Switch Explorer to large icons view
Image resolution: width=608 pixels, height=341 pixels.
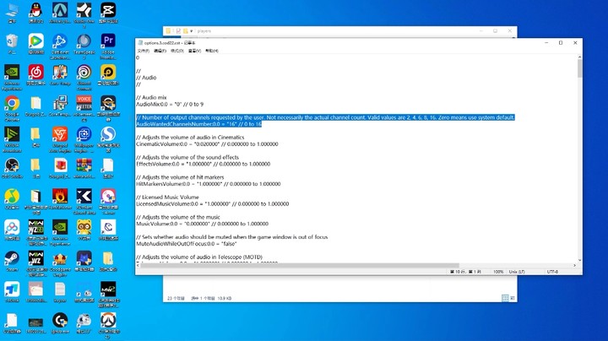[x=513, y=298]
